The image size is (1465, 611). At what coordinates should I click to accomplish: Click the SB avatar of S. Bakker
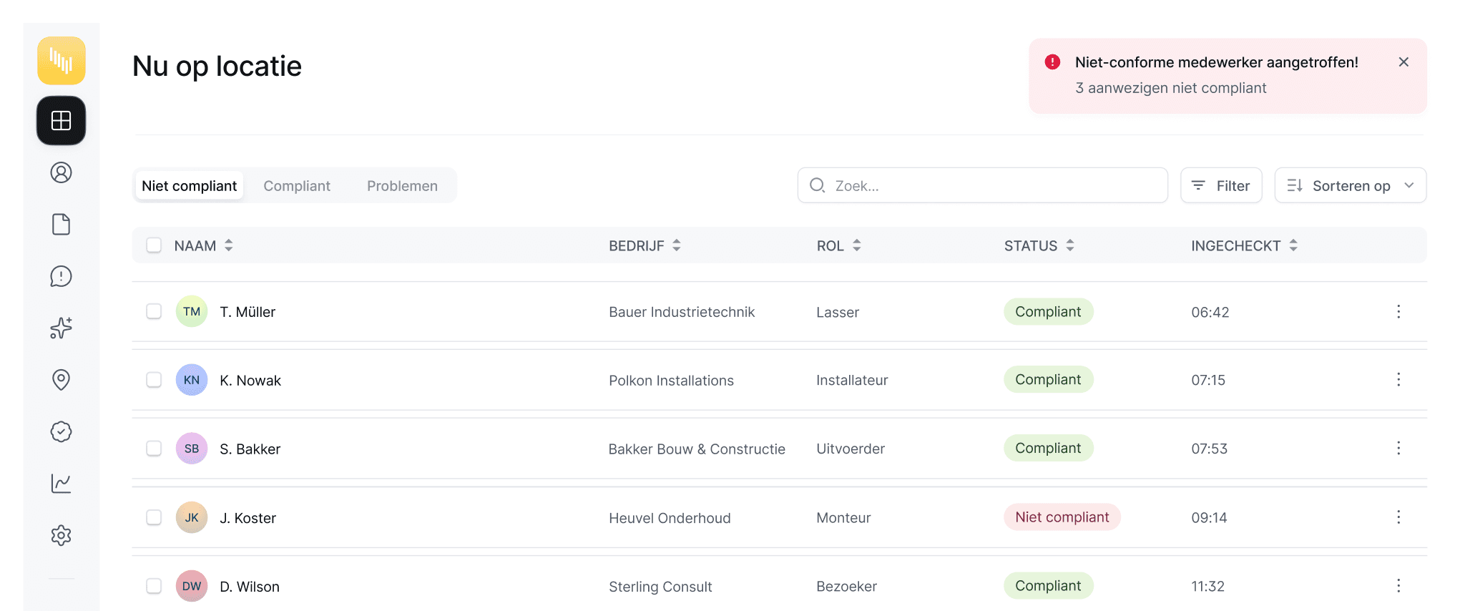(x=192, y=449)
